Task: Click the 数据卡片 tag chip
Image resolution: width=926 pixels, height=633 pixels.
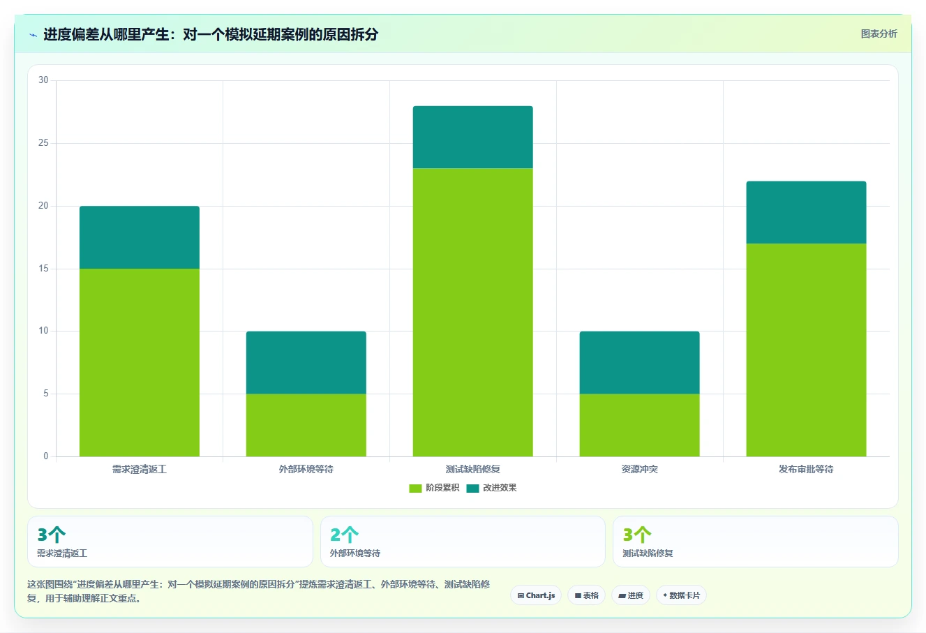Action: point(681,595)
